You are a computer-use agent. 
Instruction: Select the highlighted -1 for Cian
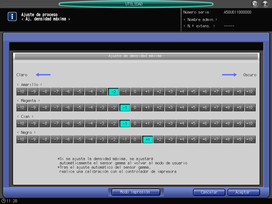click(x=125, y=124)
